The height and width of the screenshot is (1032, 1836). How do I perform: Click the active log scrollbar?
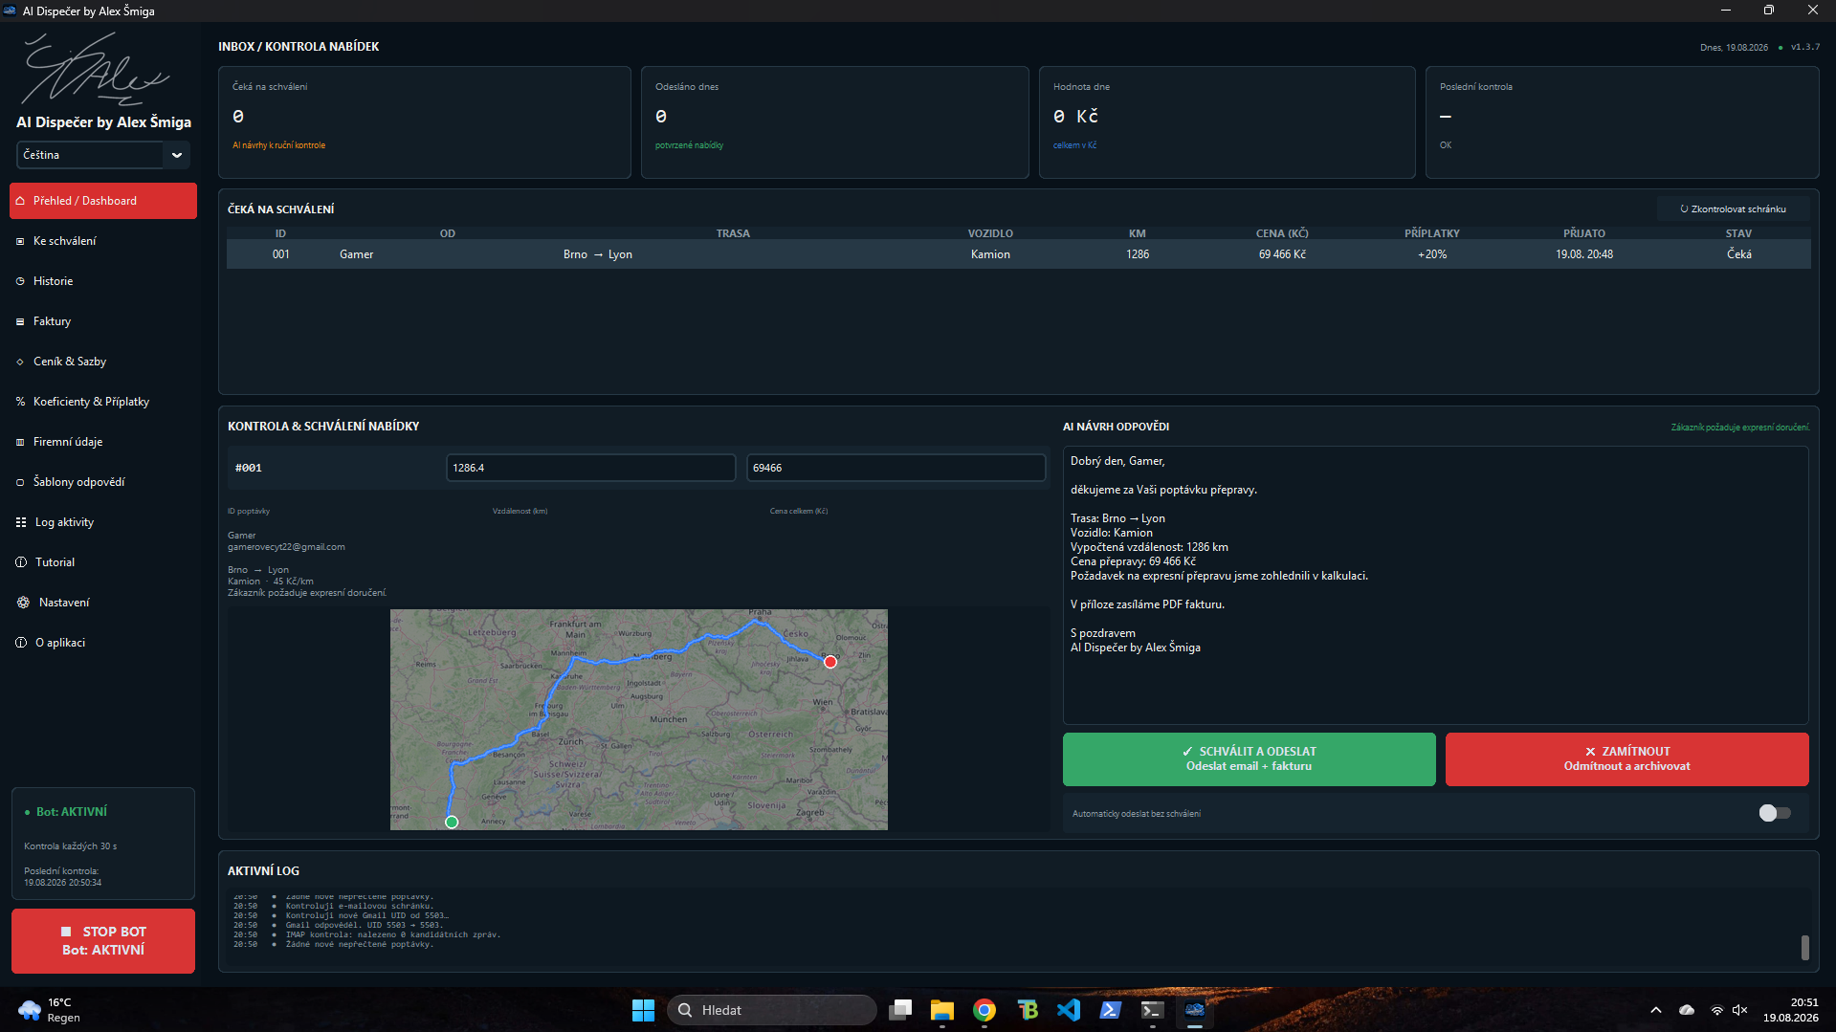click(1804, 947)
